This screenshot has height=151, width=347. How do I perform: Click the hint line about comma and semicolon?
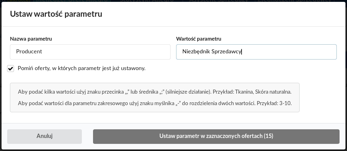point(124,92)
